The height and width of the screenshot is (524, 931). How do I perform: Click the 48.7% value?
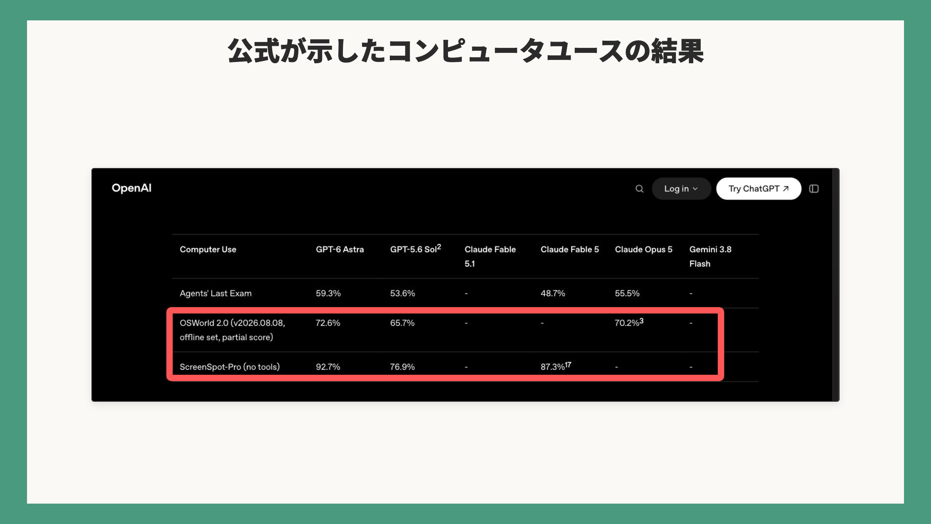(553, 294)
